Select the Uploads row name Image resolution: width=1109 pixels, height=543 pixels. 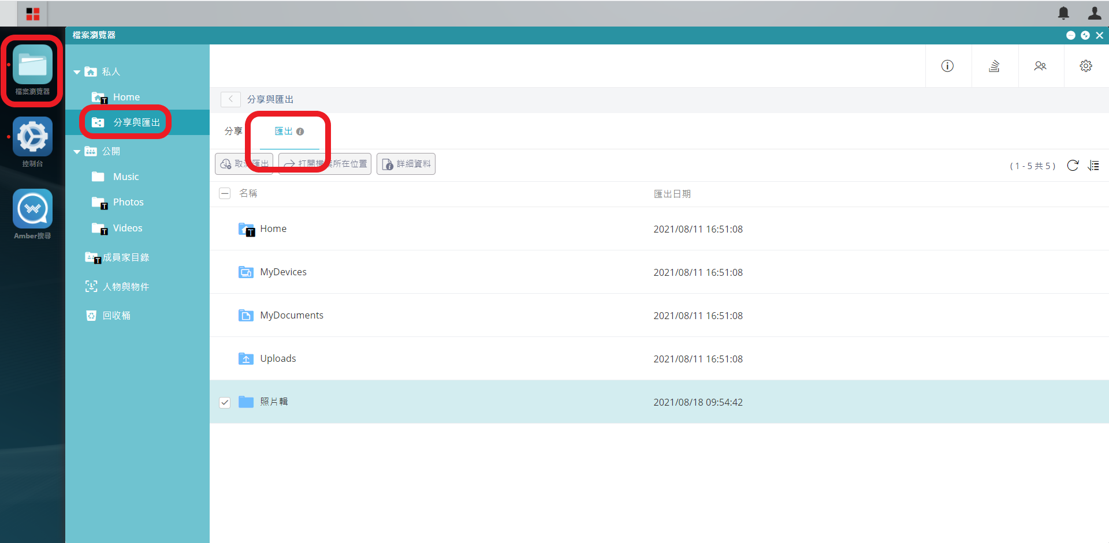(278, 358)
